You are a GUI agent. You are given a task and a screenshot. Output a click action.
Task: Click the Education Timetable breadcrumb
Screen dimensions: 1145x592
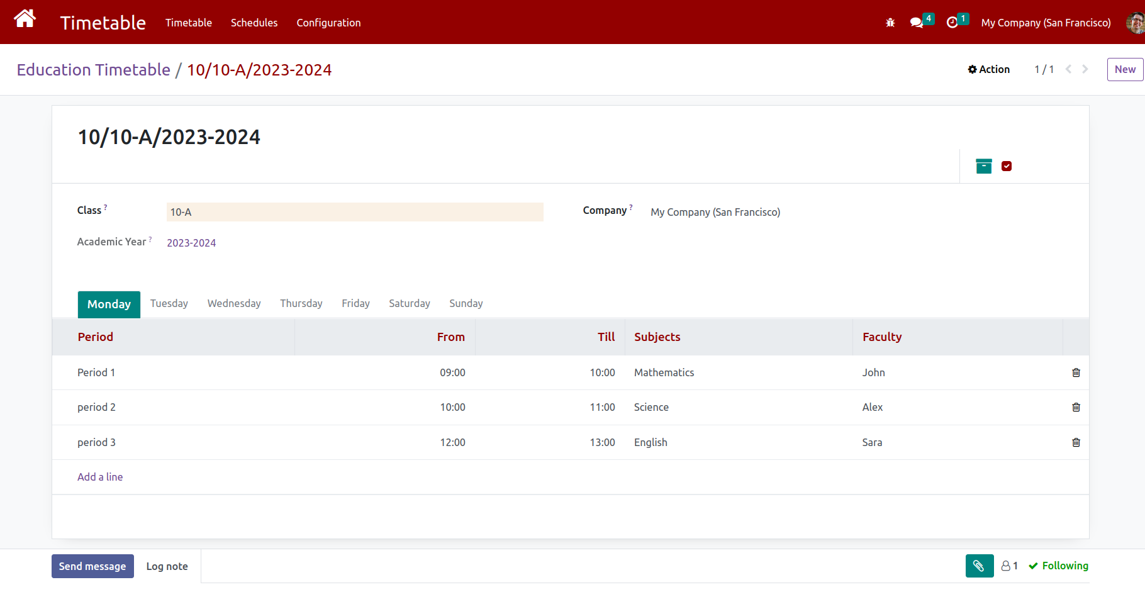93,69
